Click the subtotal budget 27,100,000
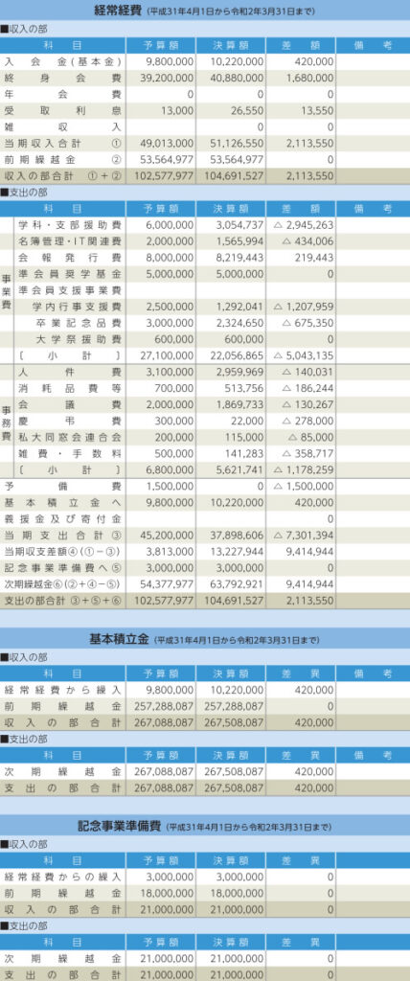Viewport: 410px width, 981px height. click(x=167, y=356)
